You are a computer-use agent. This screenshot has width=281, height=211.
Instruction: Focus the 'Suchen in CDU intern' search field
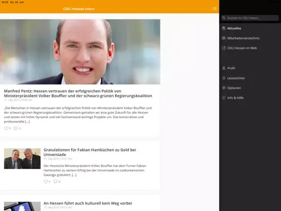coord(250,18)
